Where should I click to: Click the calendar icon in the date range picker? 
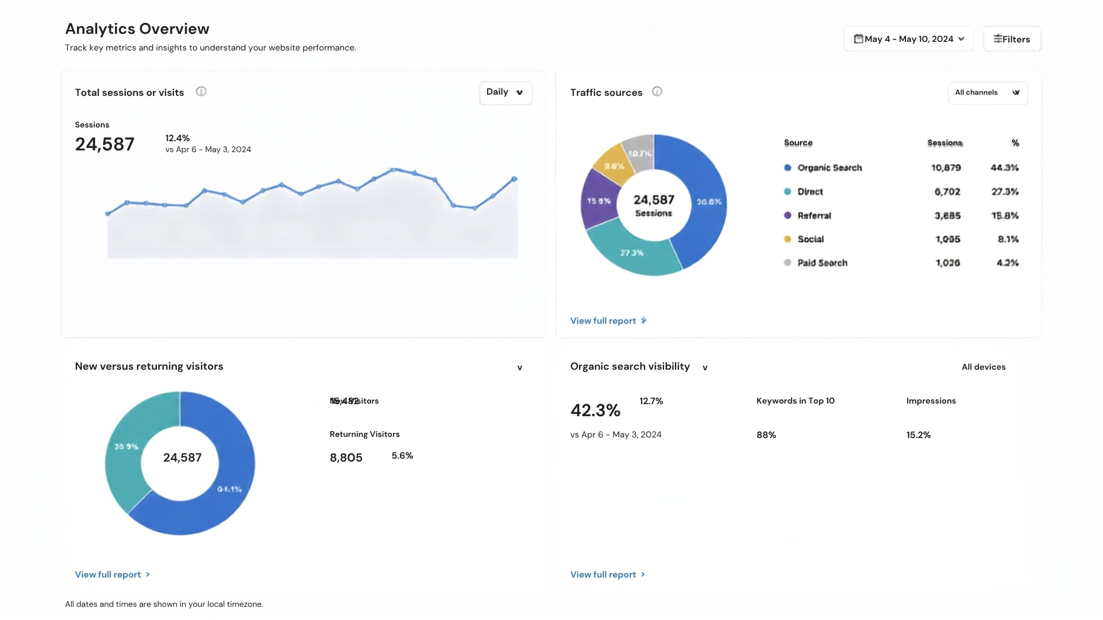tap(858, 39)
